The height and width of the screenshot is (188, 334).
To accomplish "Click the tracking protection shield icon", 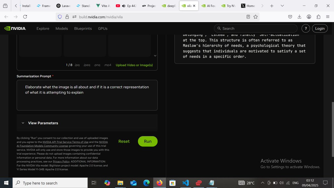I will pos(60,17).
